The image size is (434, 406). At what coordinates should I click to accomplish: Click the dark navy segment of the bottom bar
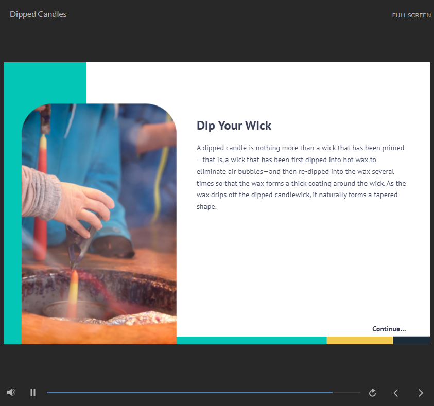point(411,340)
